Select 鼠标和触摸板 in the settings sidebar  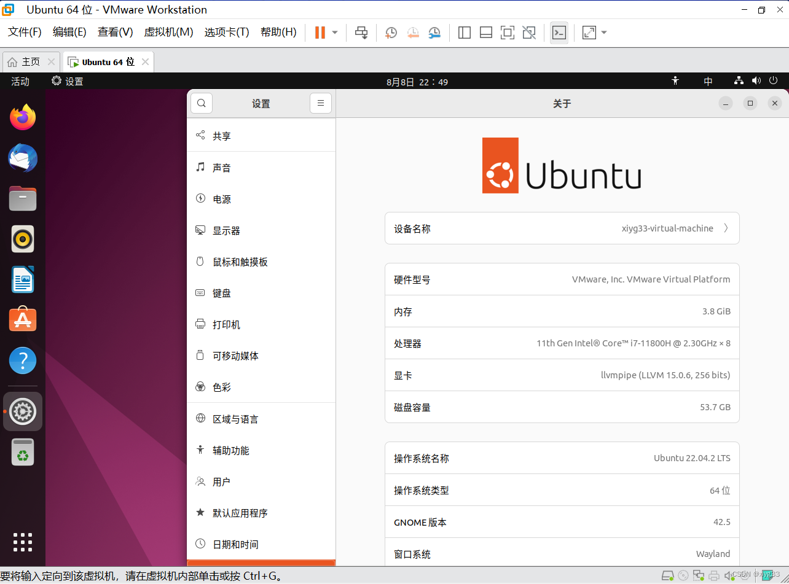pos(261,262)
